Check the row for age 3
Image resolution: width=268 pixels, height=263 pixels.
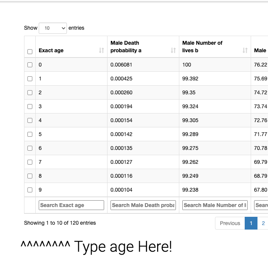pyautogui.click(x=30, y=106)
